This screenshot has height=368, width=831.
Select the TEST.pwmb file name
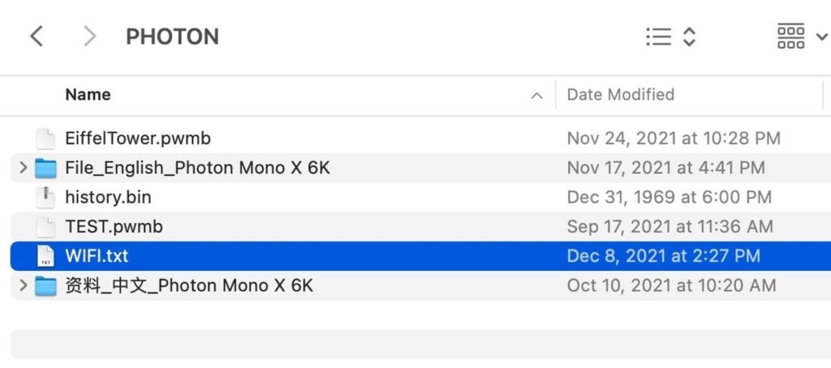tap(114, 226)
